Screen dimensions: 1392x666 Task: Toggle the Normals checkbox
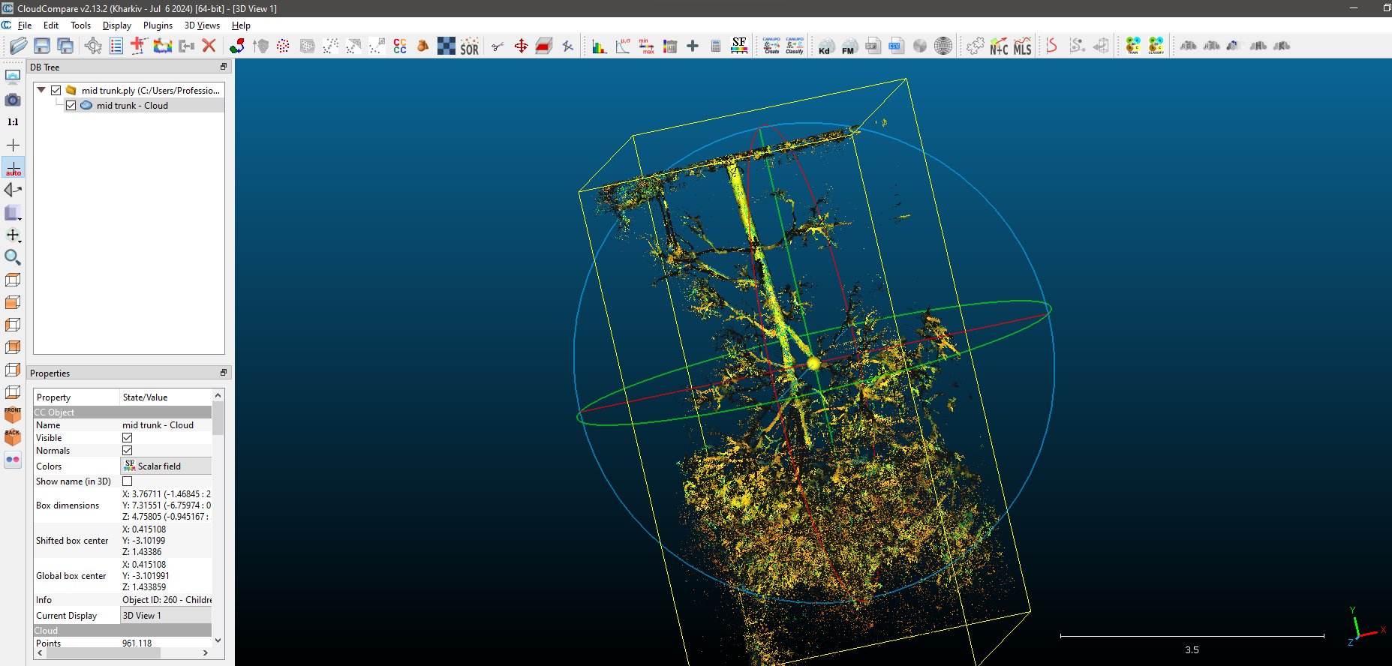(128, 451)
